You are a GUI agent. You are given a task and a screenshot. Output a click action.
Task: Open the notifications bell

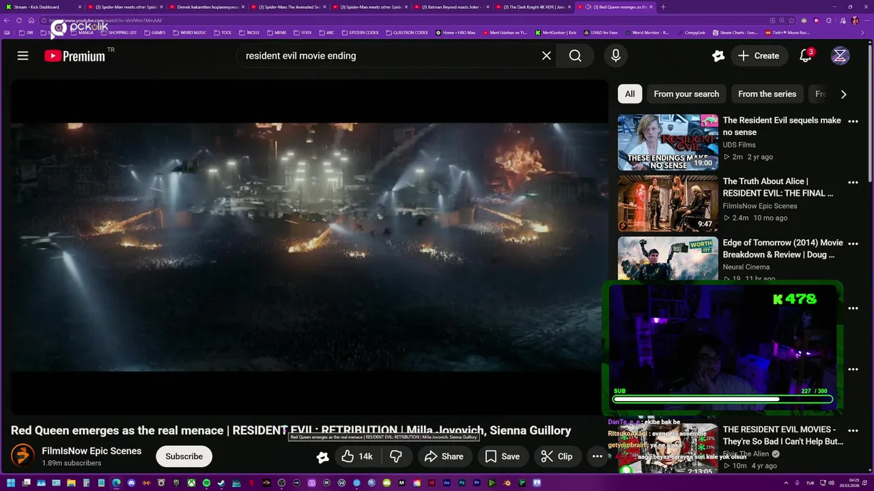coord(806,56)
